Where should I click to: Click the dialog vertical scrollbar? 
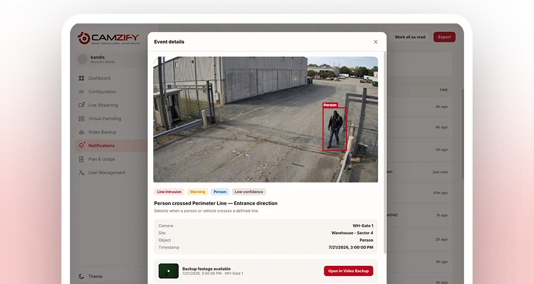[x=385, y=153]
